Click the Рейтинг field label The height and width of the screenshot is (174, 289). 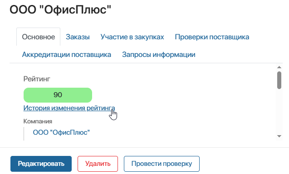(37, 79)
